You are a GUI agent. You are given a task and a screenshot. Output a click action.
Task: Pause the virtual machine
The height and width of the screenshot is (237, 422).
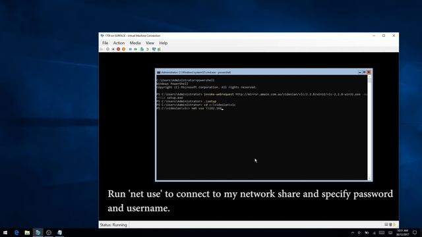tap(131, 49)
